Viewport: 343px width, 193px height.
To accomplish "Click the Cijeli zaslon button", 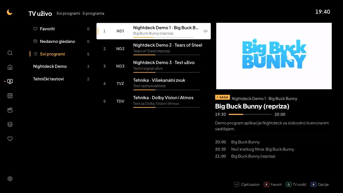I will tap(247, 184).
